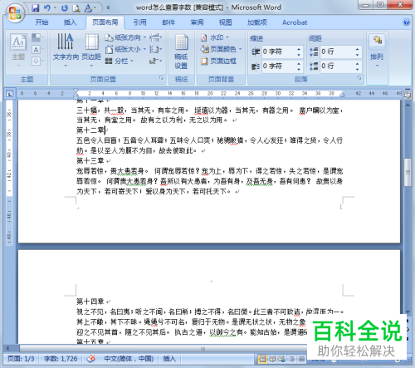Customize Quick Access Toolbar dropdown
The height and width of the screenshot is (368, 415).
coord(108,7)
